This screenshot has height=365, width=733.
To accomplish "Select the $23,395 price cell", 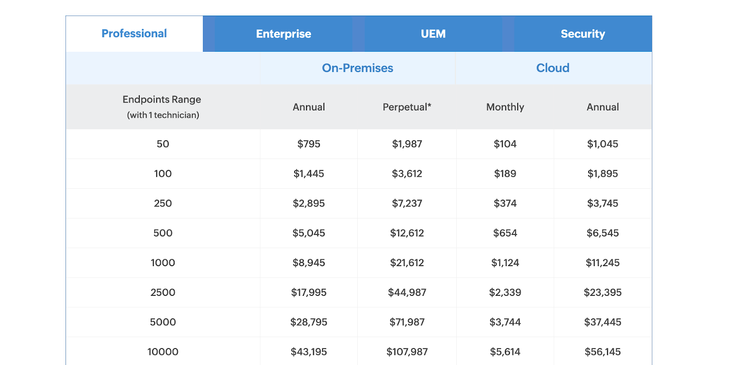I will point(602,292).
